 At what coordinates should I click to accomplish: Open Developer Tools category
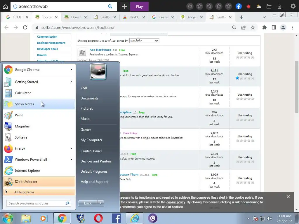tap(47, 49)
